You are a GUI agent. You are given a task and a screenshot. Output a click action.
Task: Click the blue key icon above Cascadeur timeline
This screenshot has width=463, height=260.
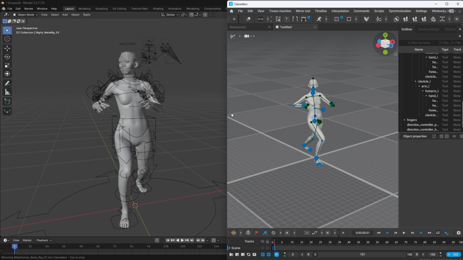pyautogui.click(x=265, y=233)
